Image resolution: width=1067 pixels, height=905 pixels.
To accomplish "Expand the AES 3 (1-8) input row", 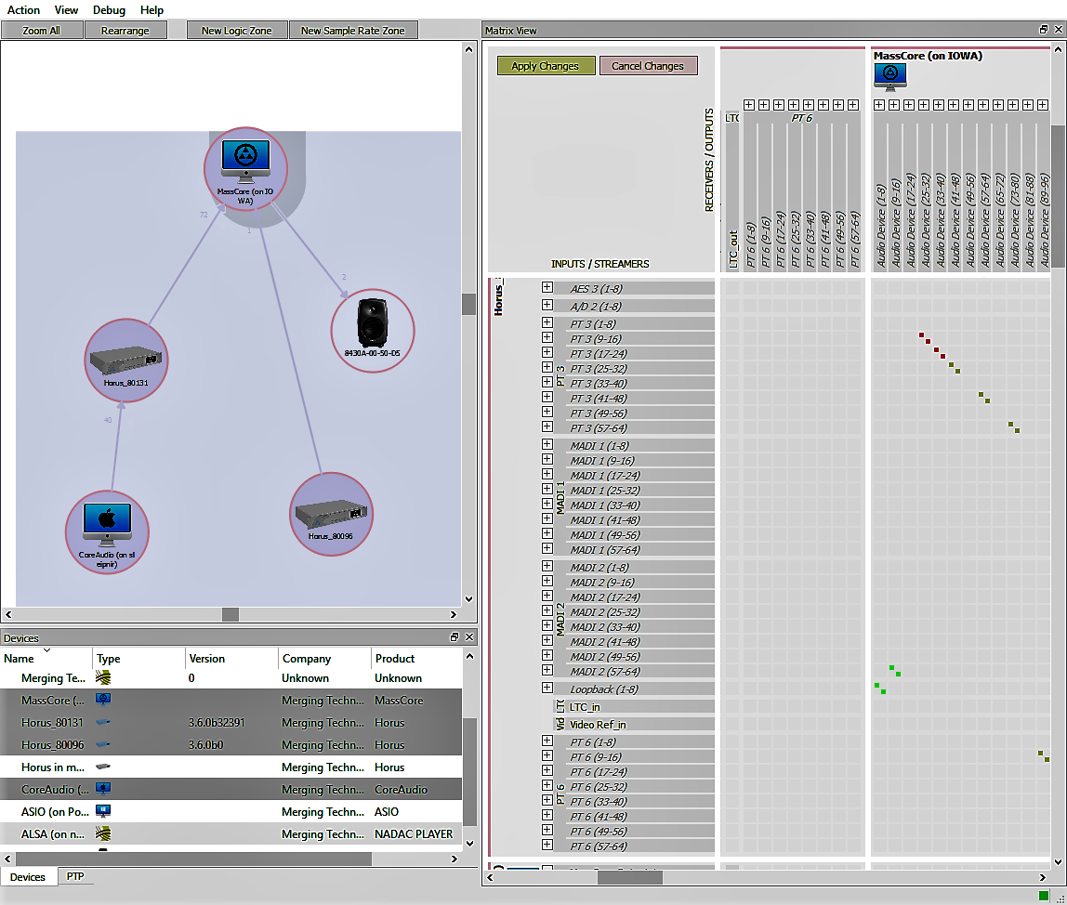I will [x=547, y=289].
